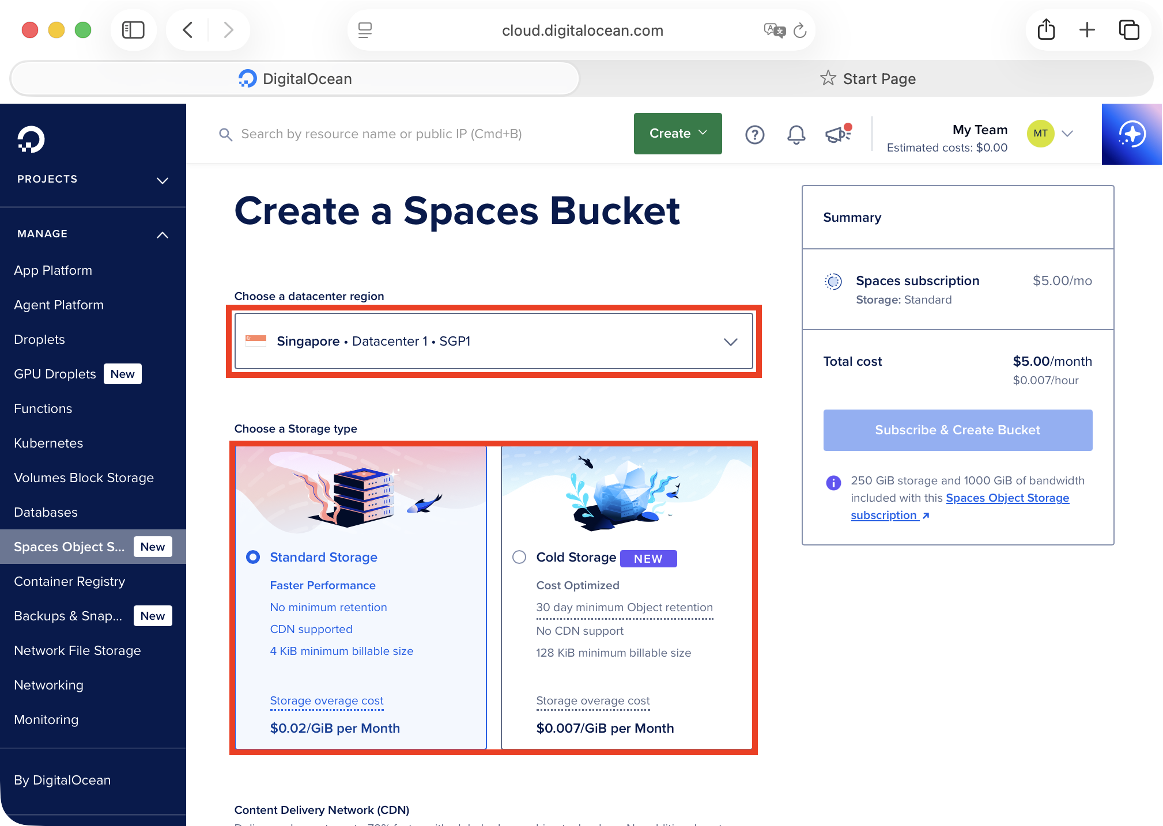
Task: Click the Safari sidebar toggle icon
Action: (133, 30)
